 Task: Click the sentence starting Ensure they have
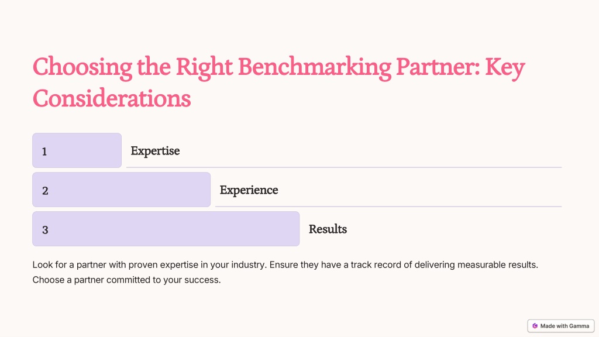[x=404, y=265]
